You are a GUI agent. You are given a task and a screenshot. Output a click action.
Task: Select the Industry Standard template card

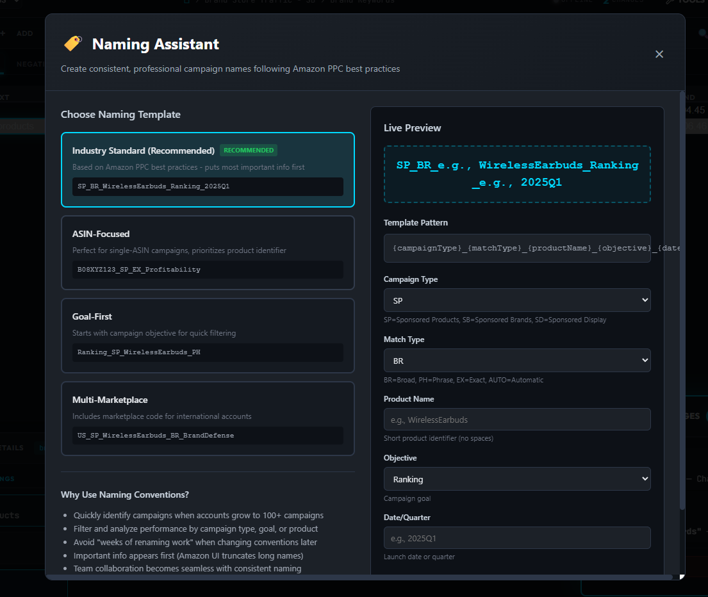point(208,169)
